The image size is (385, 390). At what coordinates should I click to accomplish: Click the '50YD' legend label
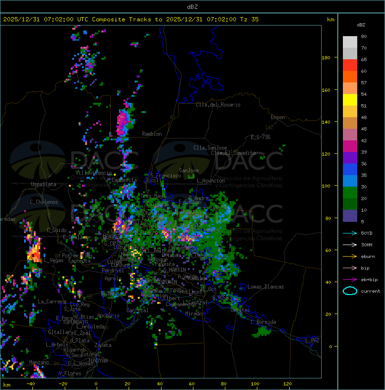[366, 233]
